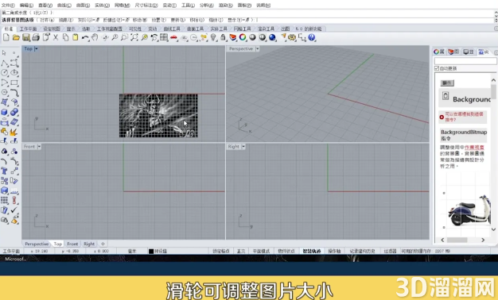Select the Right viewport tab at bottom

click(89, 244)
